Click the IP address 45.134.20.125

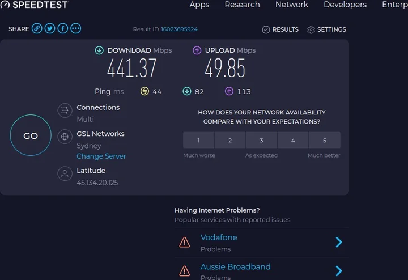point(97,183)
